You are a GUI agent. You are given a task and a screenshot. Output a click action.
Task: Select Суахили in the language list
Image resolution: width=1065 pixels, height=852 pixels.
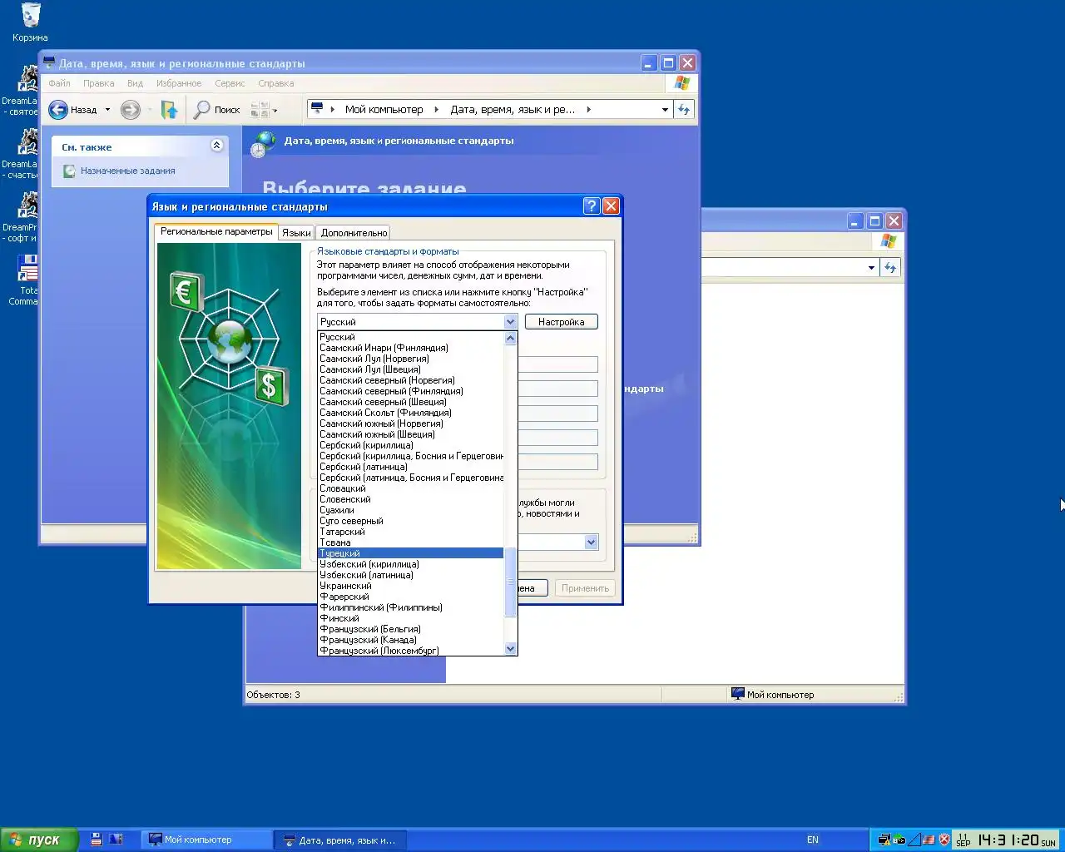pos(411,510)
